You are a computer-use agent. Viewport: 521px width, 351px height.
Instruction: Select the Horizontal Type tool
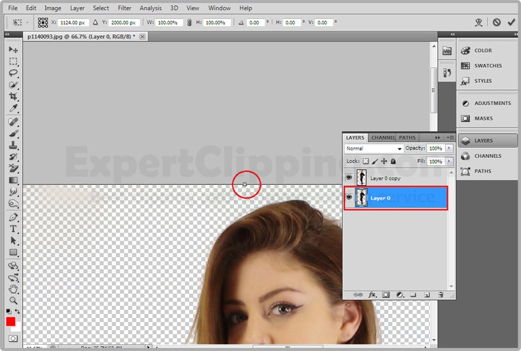point(13,229)
